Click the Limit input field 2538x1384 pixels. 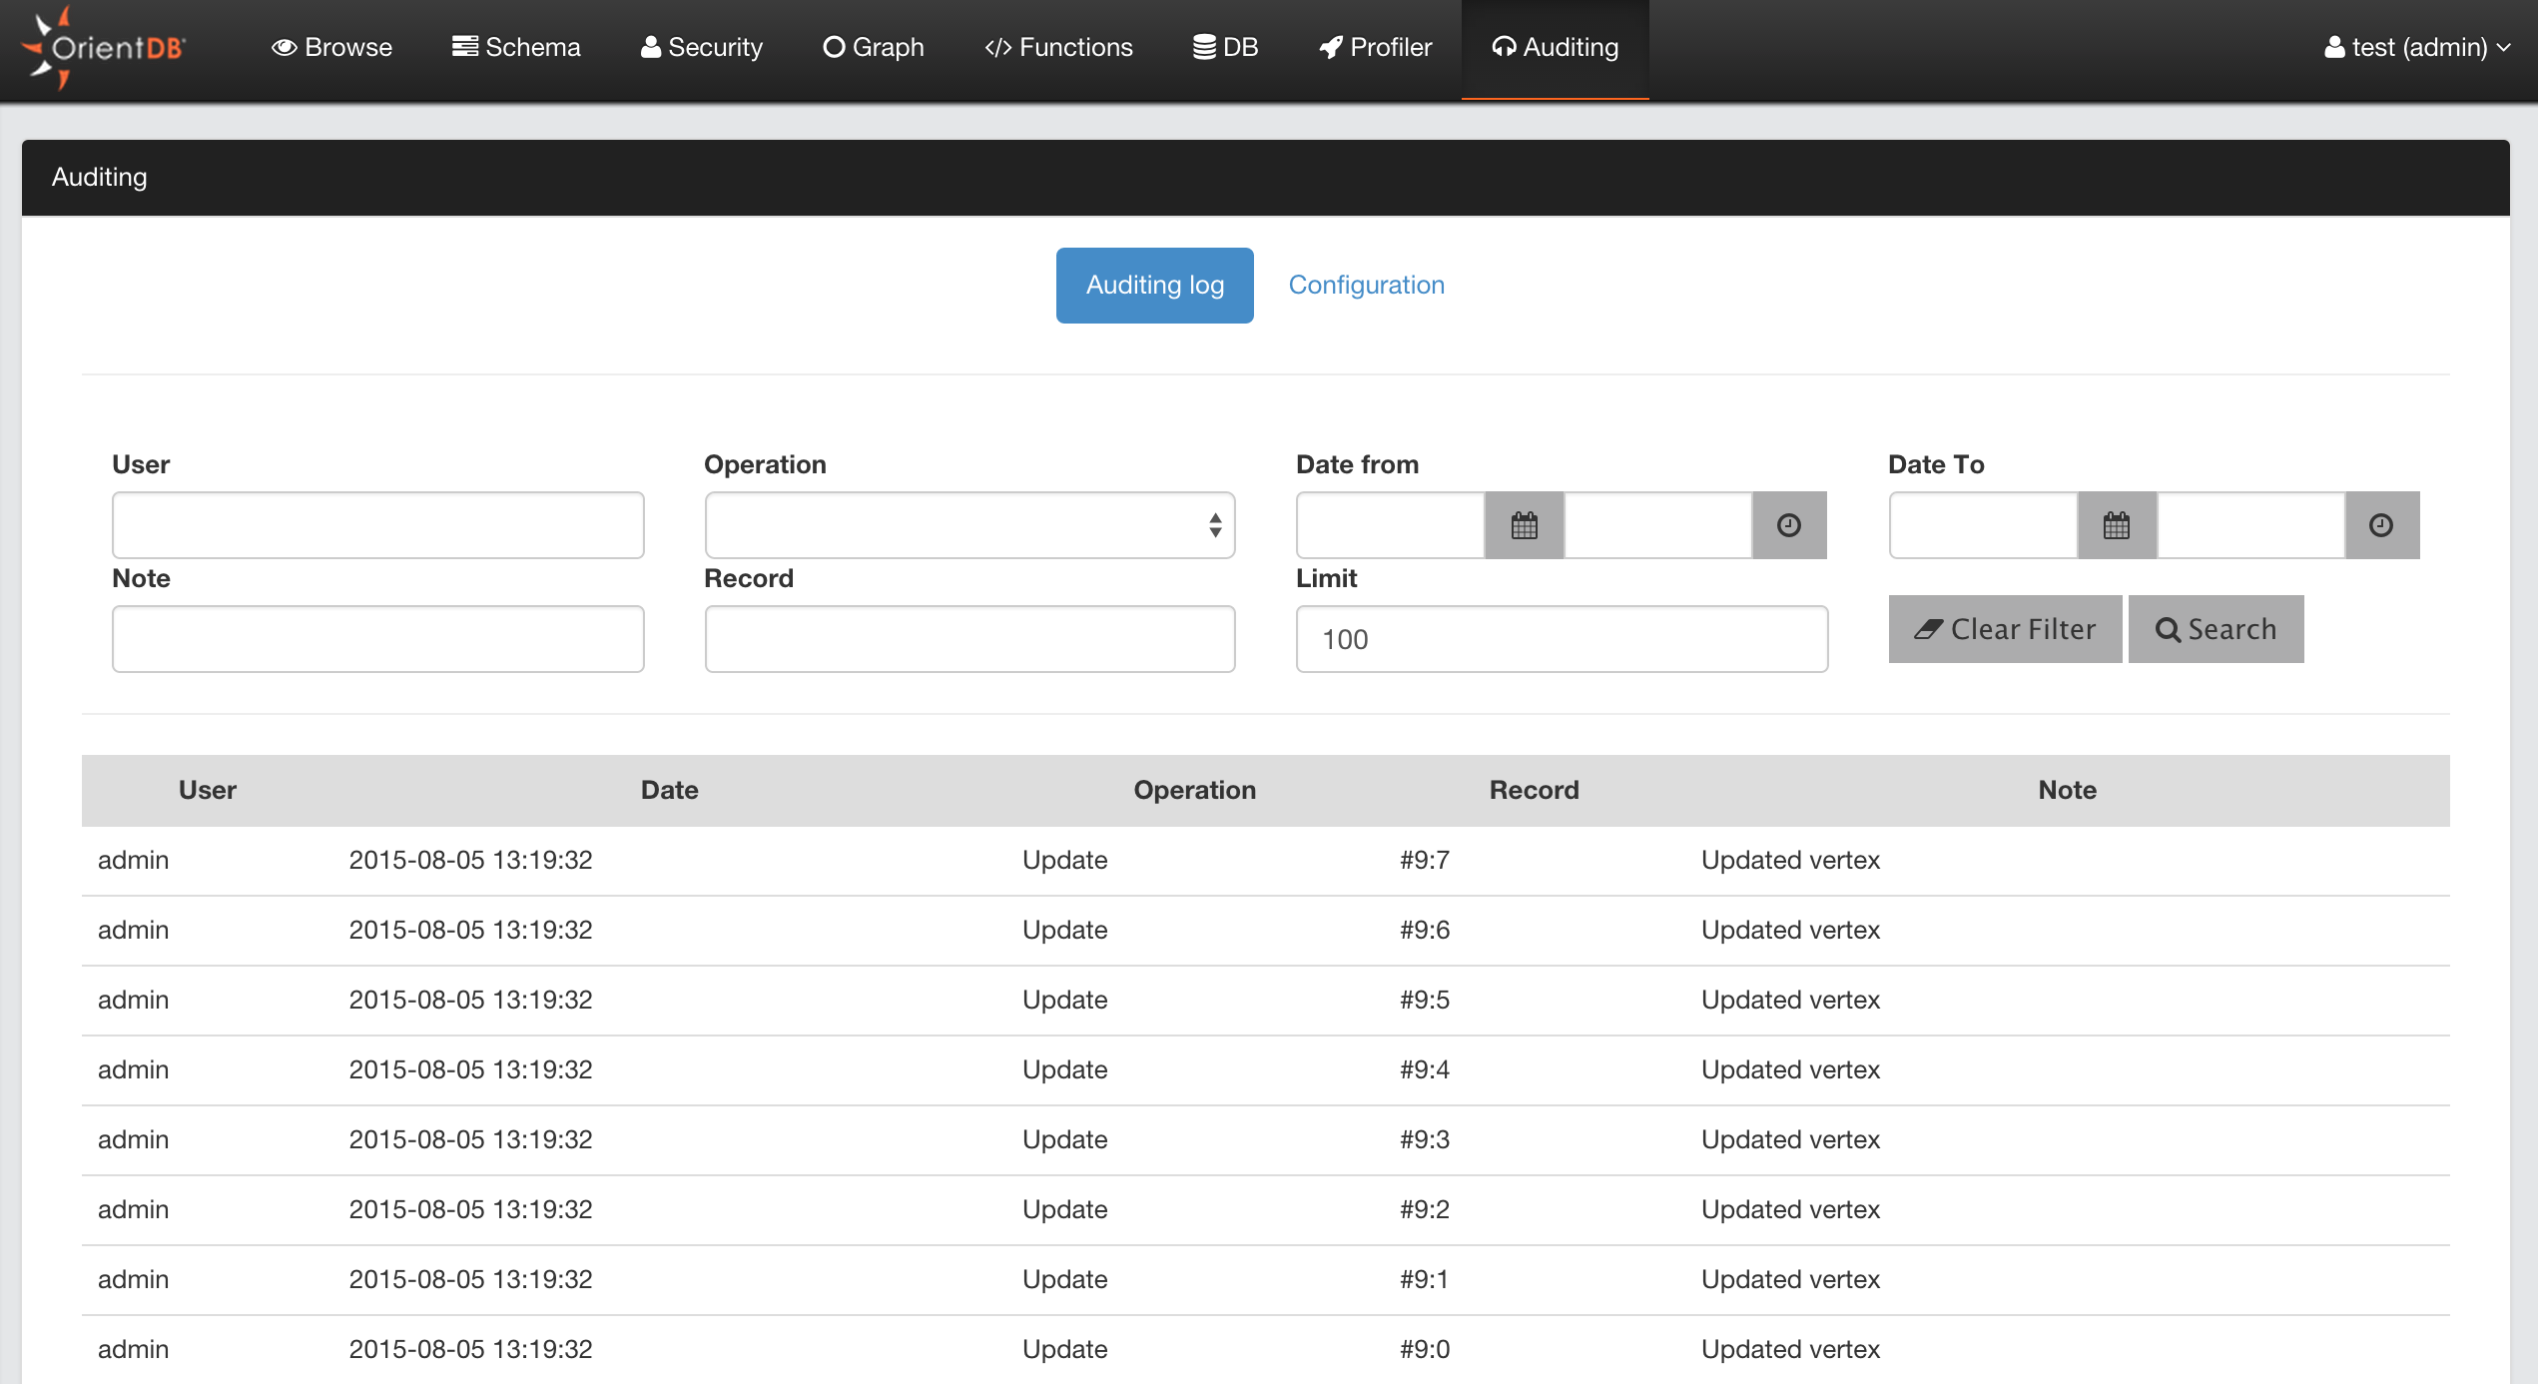point(1561,639)
